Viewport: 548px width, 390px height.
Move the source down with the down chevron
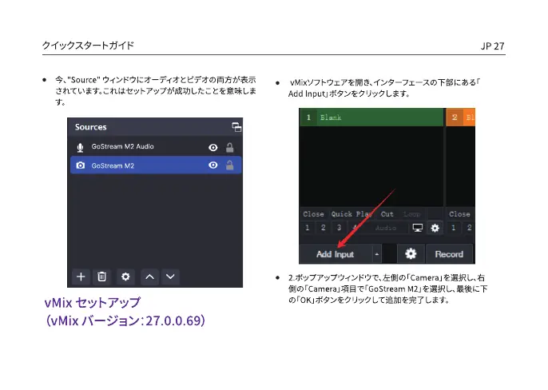click(169, 277)
